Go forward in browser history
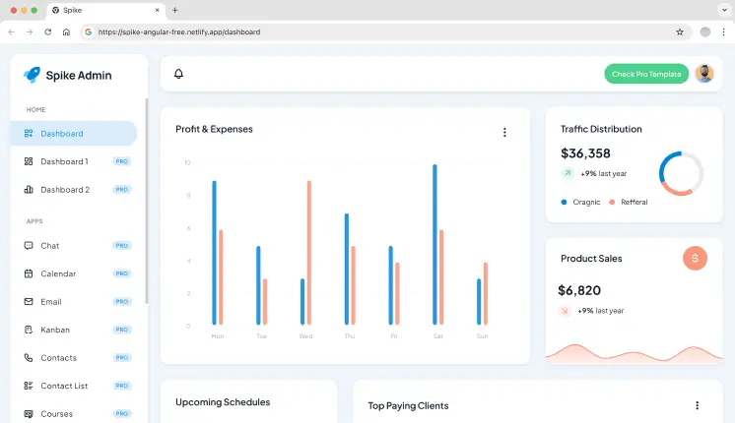 tap(30, 31)
